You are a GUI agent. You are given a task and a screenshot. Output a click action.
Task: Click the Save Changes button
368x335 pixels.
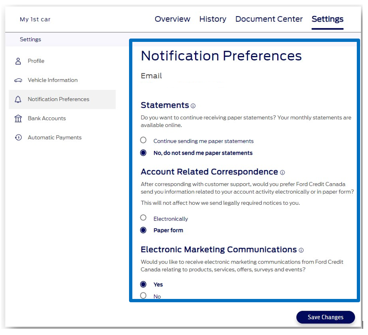tap(326, 317)
